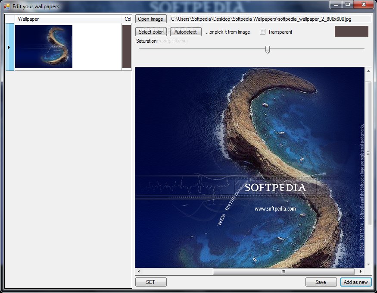377x293 pixels.
Task: Select the Softpedia wallpaper thumbnail in list
Action: pyautogui.click(x=44, y=47)
